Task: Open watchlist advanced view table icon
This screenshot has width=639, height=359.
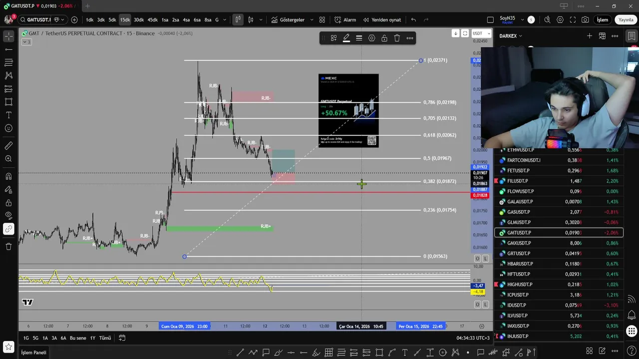Action: 602,36
